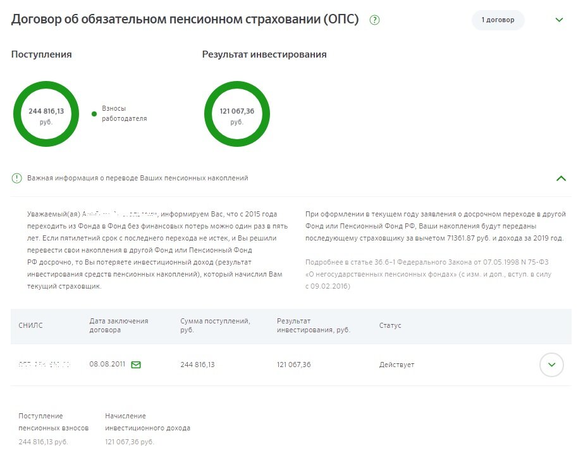This screenshot has width=583, height=462.
Task: Select the '1 договор' badge
Action: 498,20
